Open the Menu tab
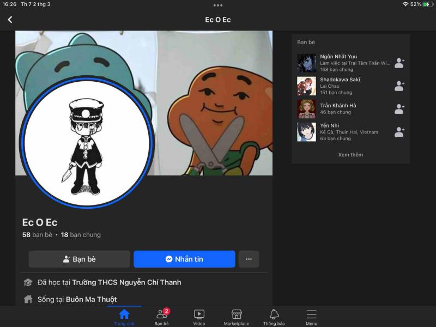This screenshot has height=327, width=436. 311,317
